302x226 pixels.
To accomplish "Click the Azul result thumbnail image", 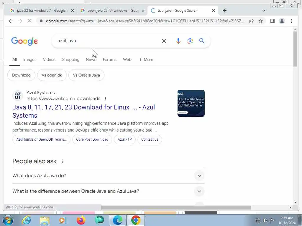I will (x=191, y=103).
